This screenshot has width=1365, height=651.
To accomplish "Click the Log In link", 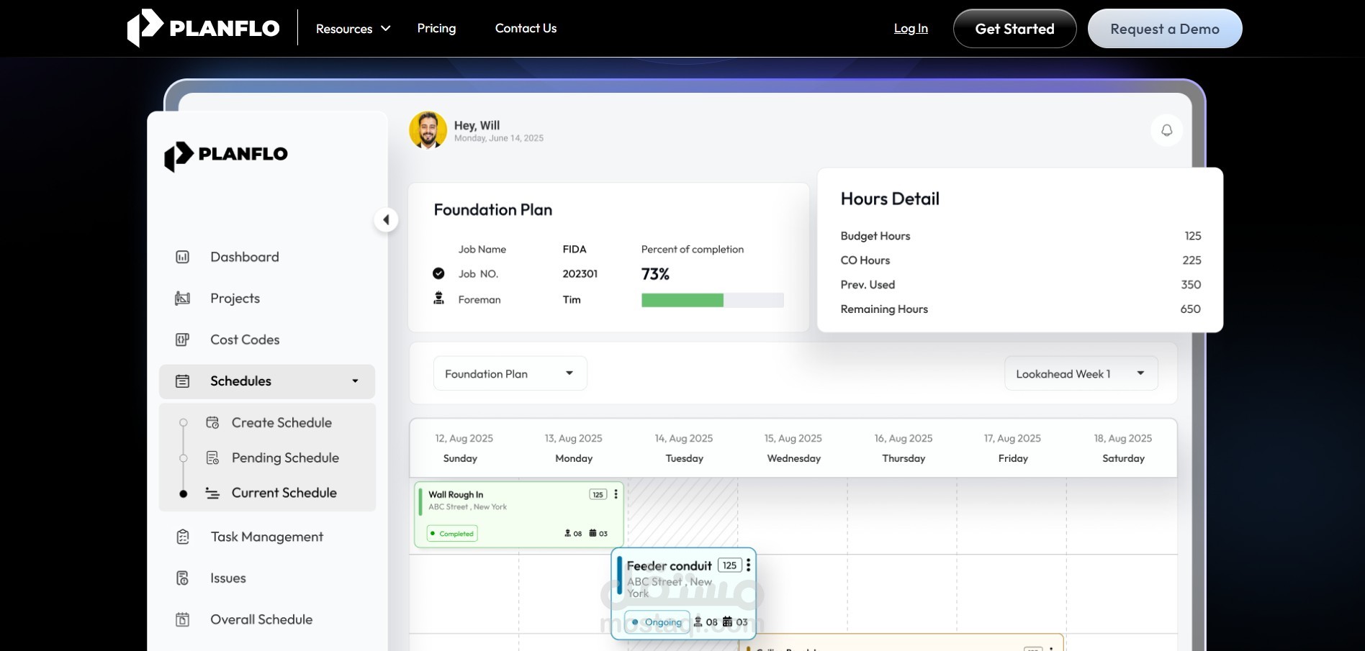I will 911,28.
